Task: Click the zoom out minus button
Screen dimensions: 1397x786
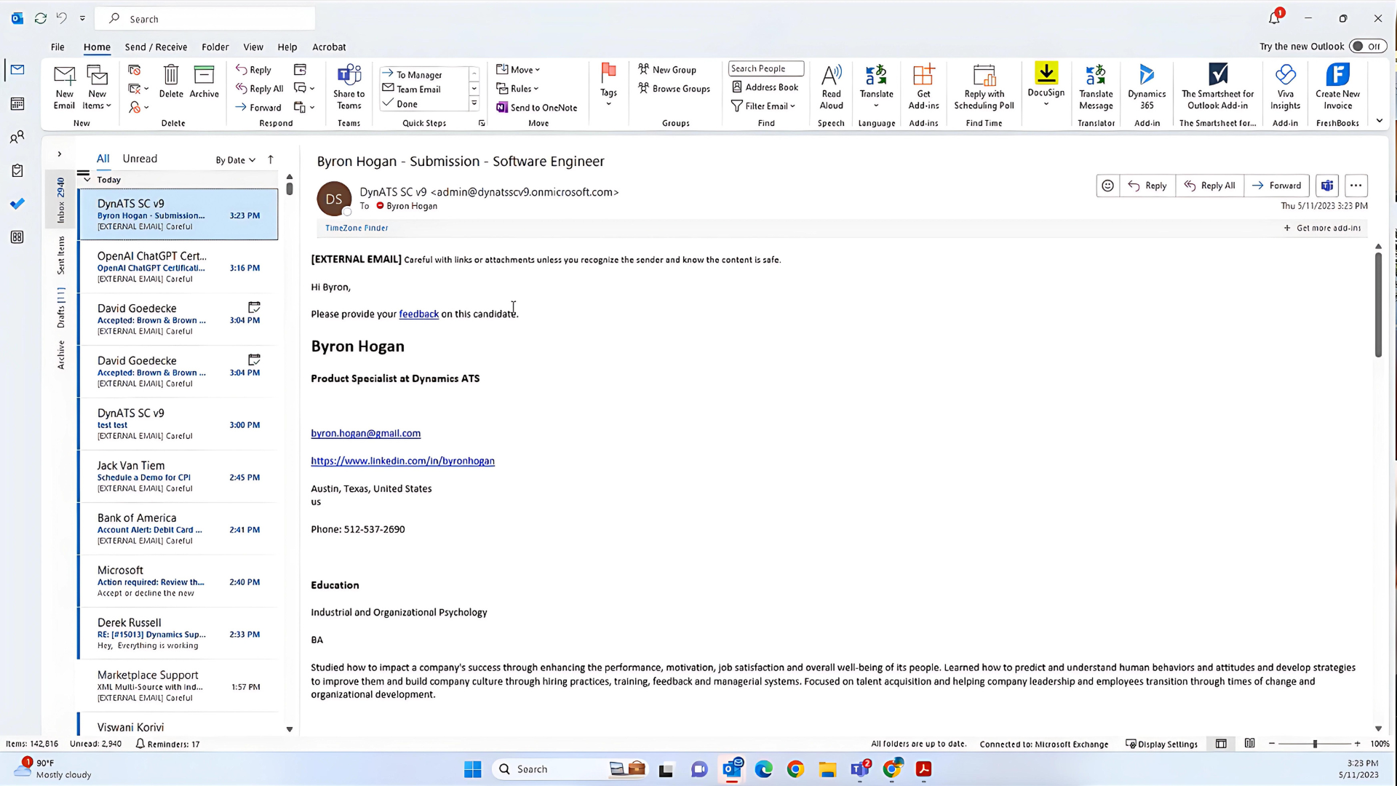Action: (1272, 744)
